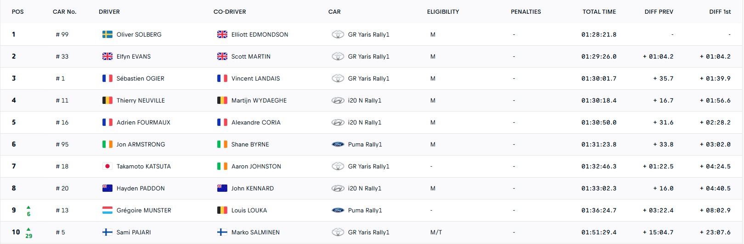Click the green up arrow in Pajari's row
Screen dimensions: 744x244
click(28, 229)
